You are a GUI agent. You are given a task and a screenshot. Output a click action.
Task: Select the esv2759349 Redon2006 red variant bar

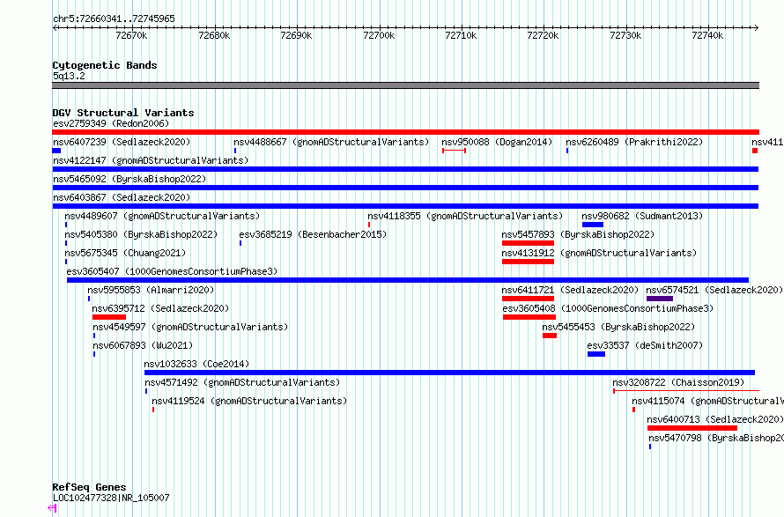pyautogui.click(x=405, y=132)
